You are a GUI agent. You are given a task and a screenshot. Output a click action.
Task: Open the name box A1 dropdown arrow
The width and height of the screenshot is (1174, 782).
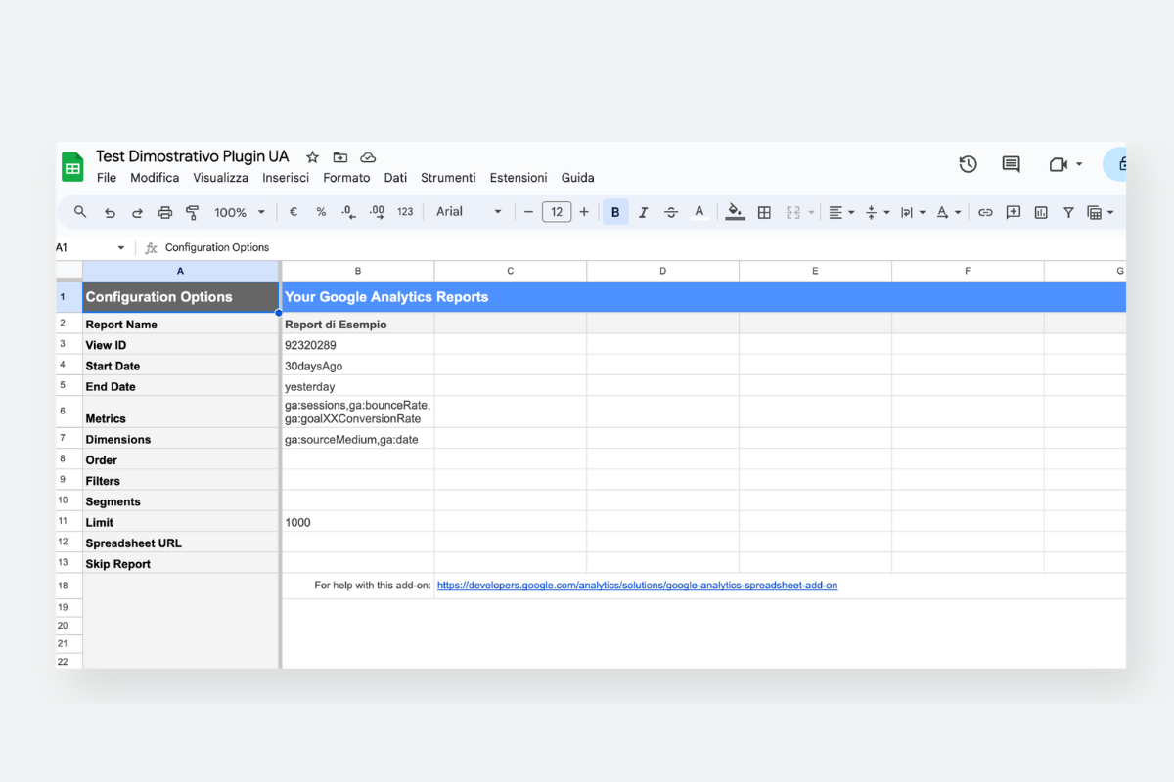coord(121,248)
